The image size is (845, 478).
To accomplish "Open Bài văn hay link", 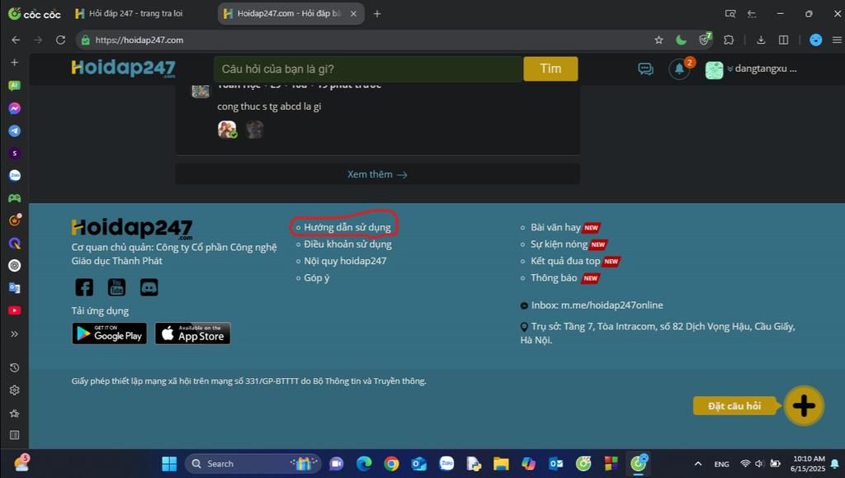I will point(555,227).
